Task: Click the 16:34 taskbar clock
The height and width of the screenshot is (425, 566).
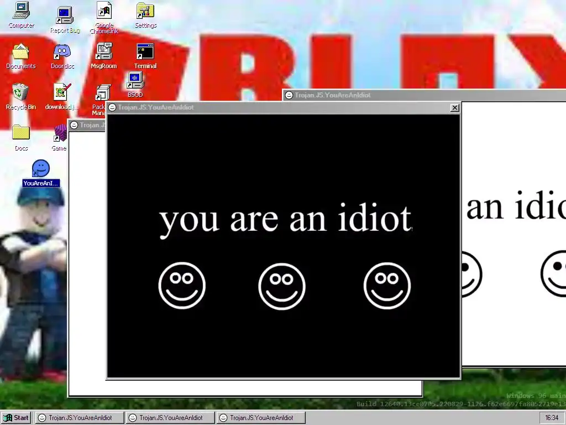Action: pyautogui.click(x=551, y=418)
